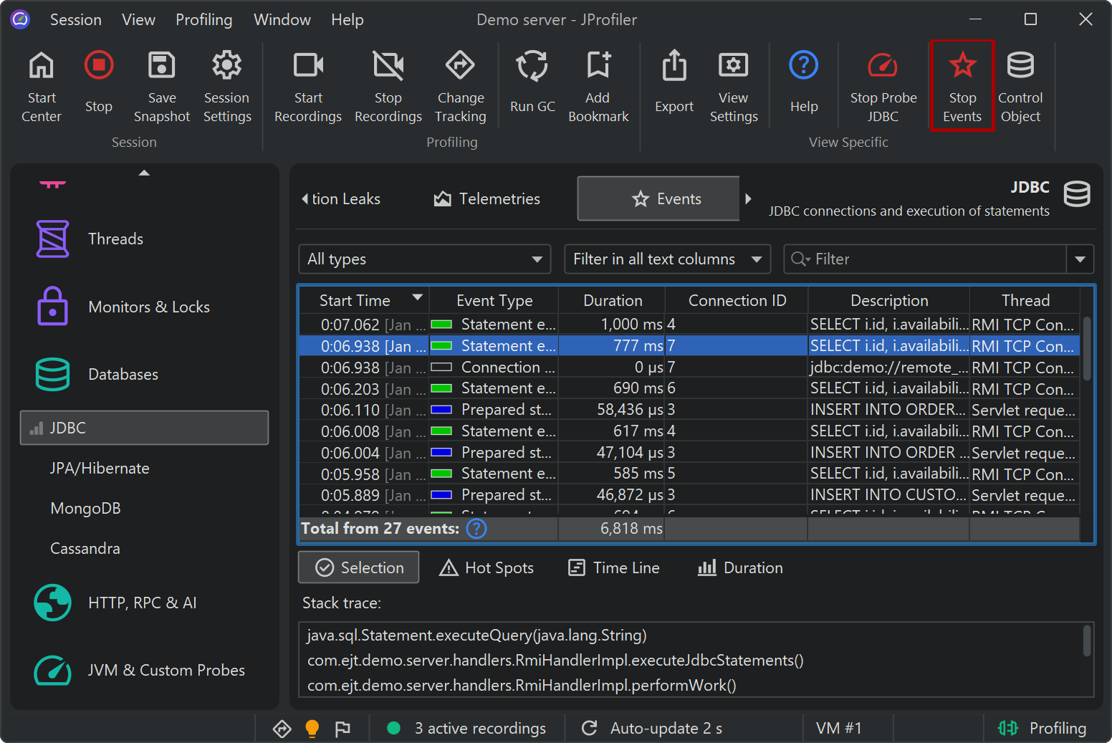Viewport: 1112px width, 743px height.
Task: Click Change Tracking toolbar icon
Action: 460,66
